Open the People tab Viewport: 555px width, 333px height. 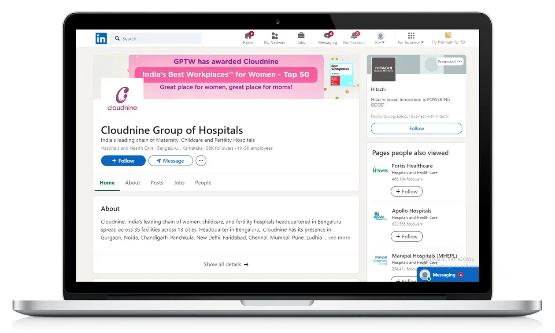coord(203,182)
